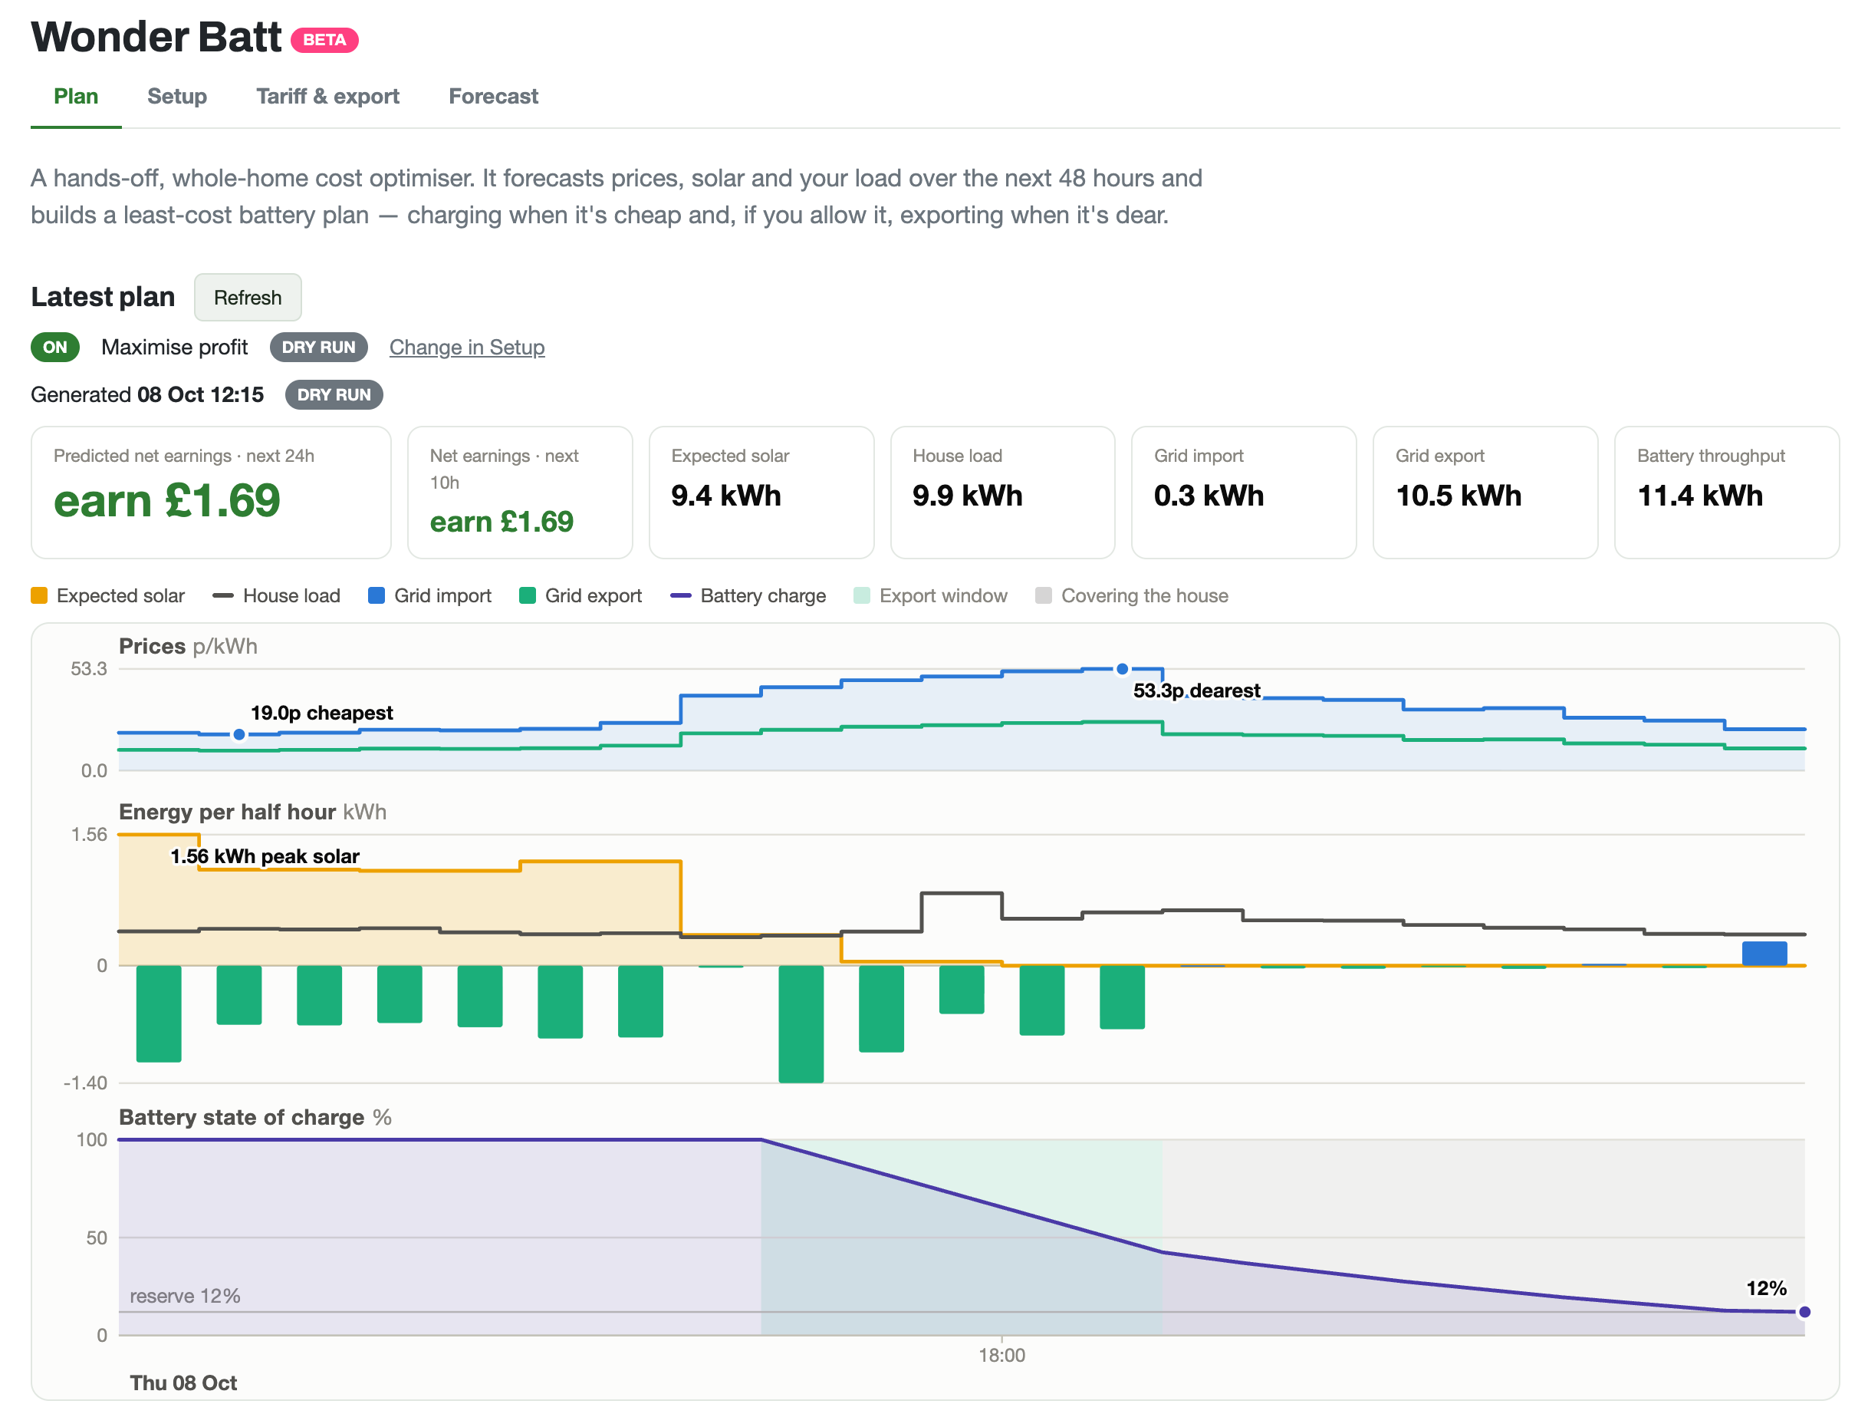Viewport: 1868px width, 1404px height.
Task: Click the Expected solar orange legend swatch
Action: click(x=39, y=595)
